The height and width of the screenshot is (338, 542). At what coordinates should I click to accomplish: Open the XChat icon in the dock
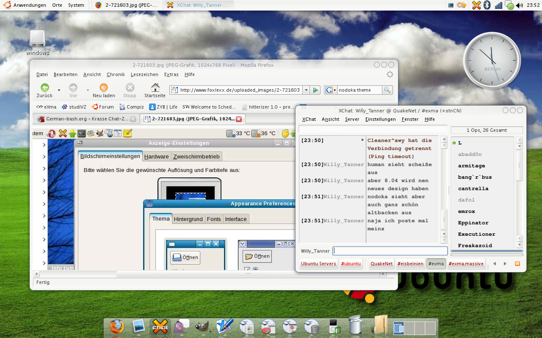160,326
